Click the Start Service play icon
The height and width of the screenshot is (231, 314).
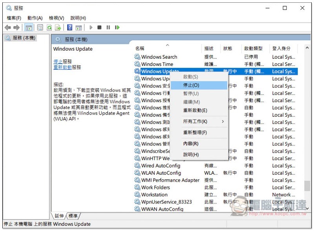(x=91, y=27)
